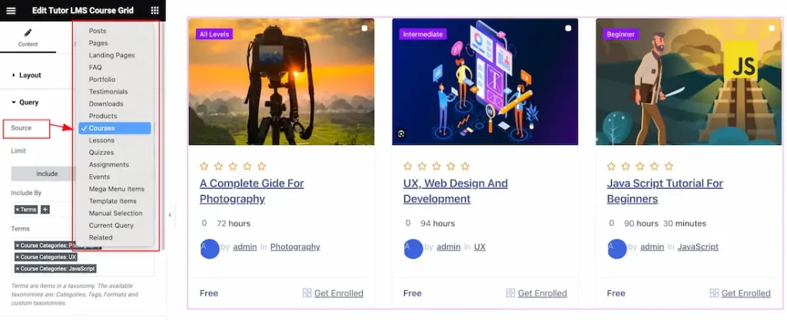Click the Include button

point(47,173)
